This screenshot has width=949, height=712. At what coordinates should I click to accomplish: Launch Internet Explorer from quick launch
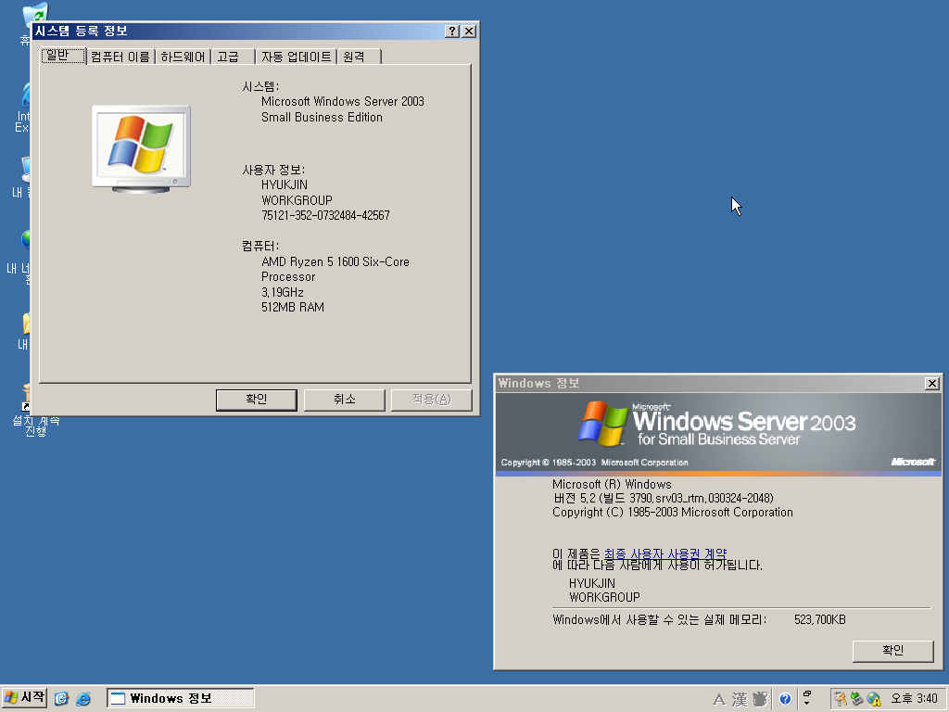click(82, 699)
